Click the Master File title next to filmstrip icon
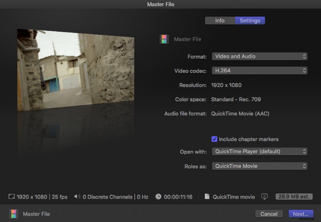 (187, 39)
